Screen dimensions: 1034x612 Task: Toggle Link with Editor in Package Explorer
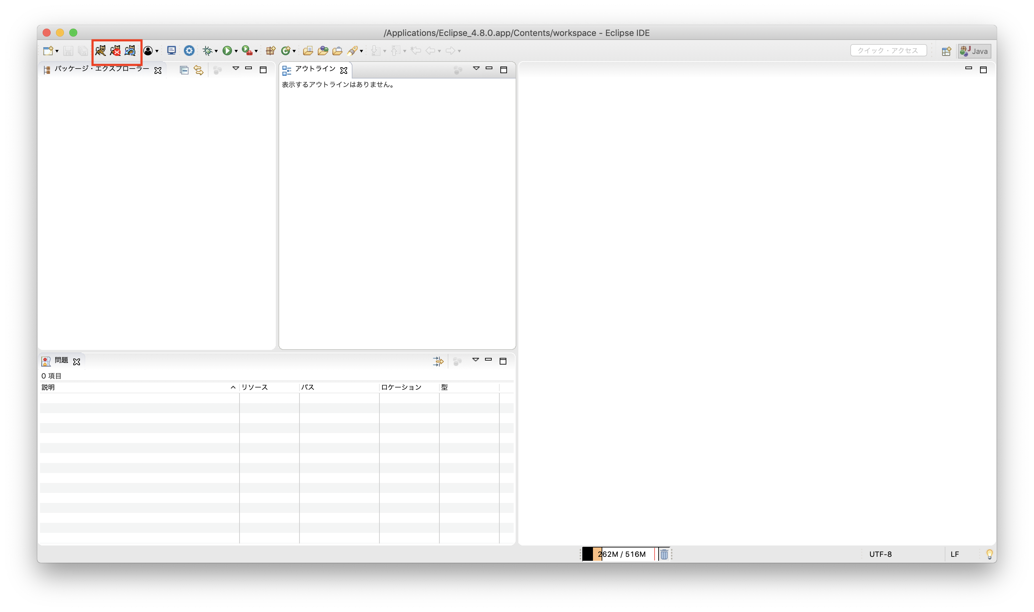199,70
